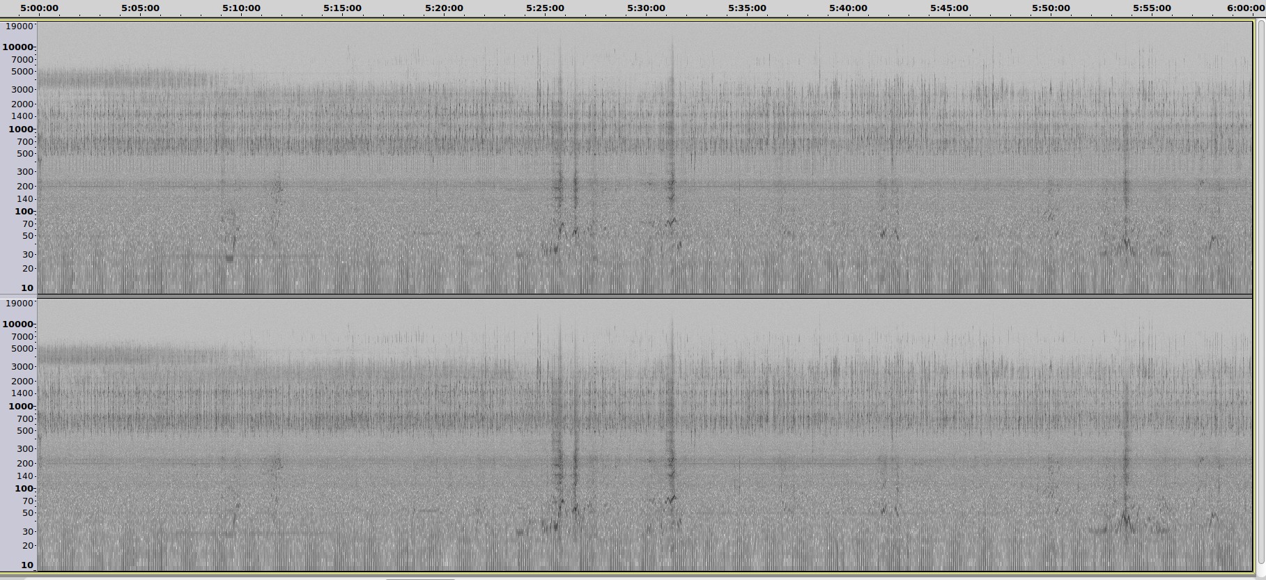Screen dimensions: 1266x580
Task: Click 200 on the bottom channel frequency scale
Action: click(x=25, y=463)
